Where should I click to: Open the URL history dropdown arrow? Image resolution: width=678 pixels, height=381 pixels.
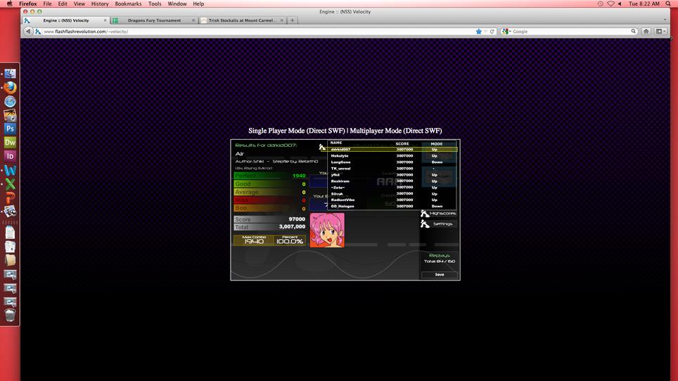click(485, 32)
